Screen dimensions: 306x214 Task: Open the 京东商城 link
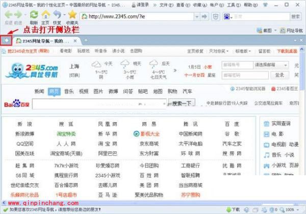149,144
